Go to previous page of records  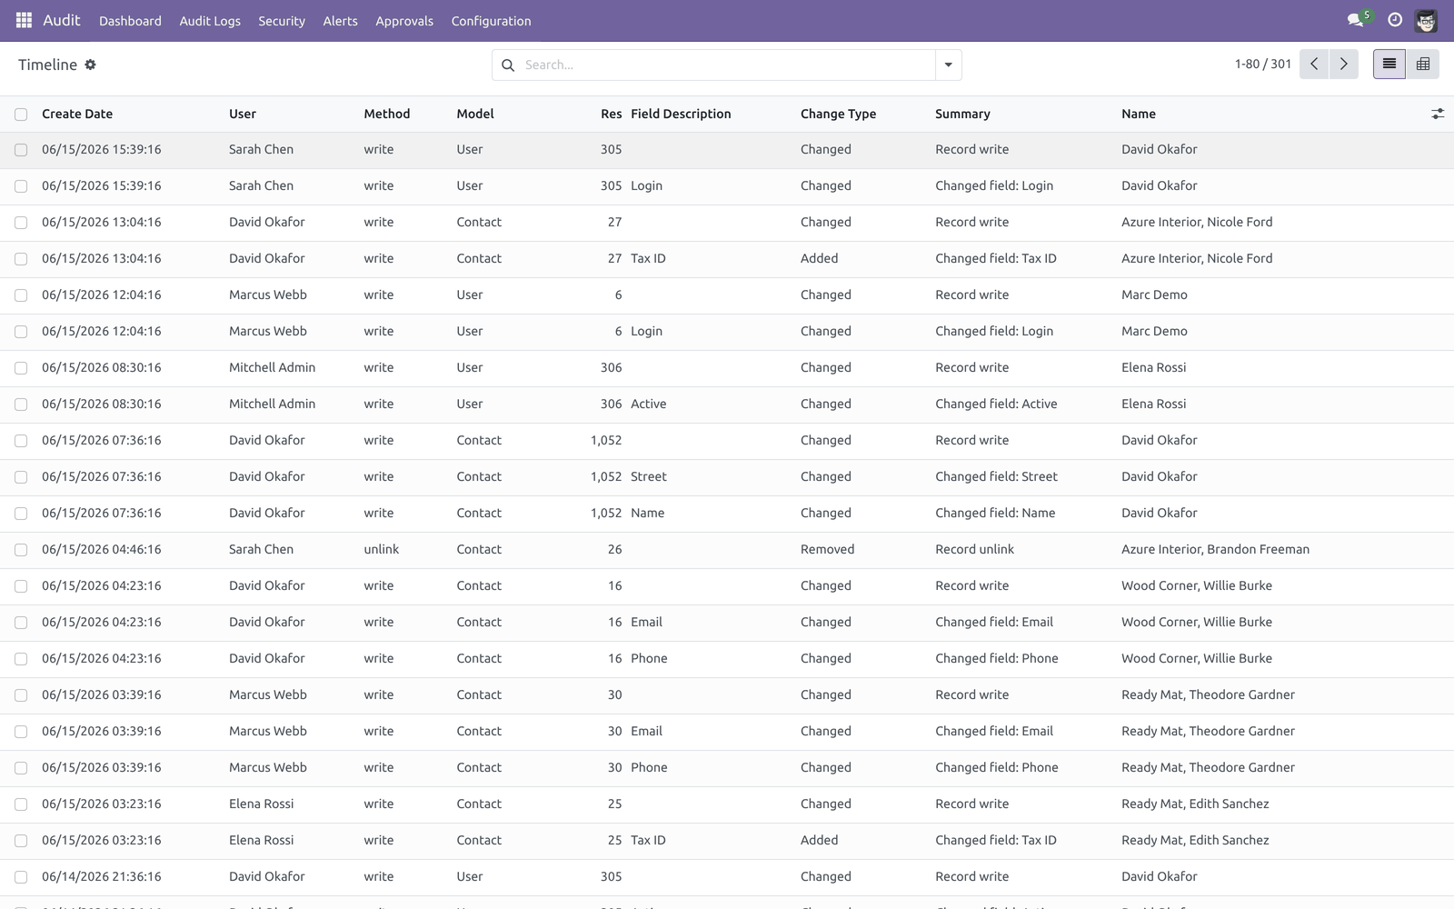[1314, 65]
